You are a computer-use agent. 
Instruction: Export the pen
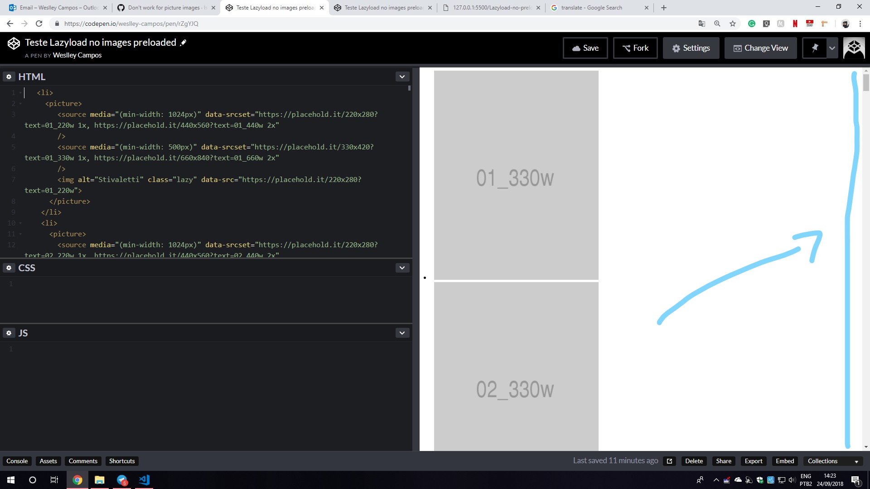(753, 461)
